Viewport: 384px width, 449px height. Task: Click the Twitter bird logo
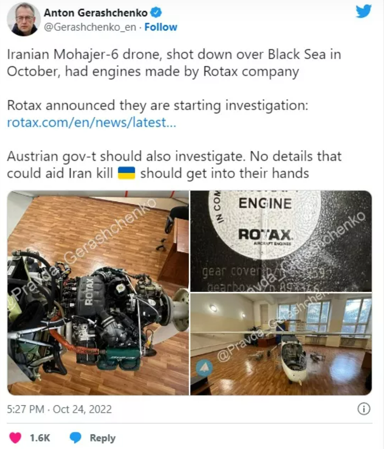363,12
